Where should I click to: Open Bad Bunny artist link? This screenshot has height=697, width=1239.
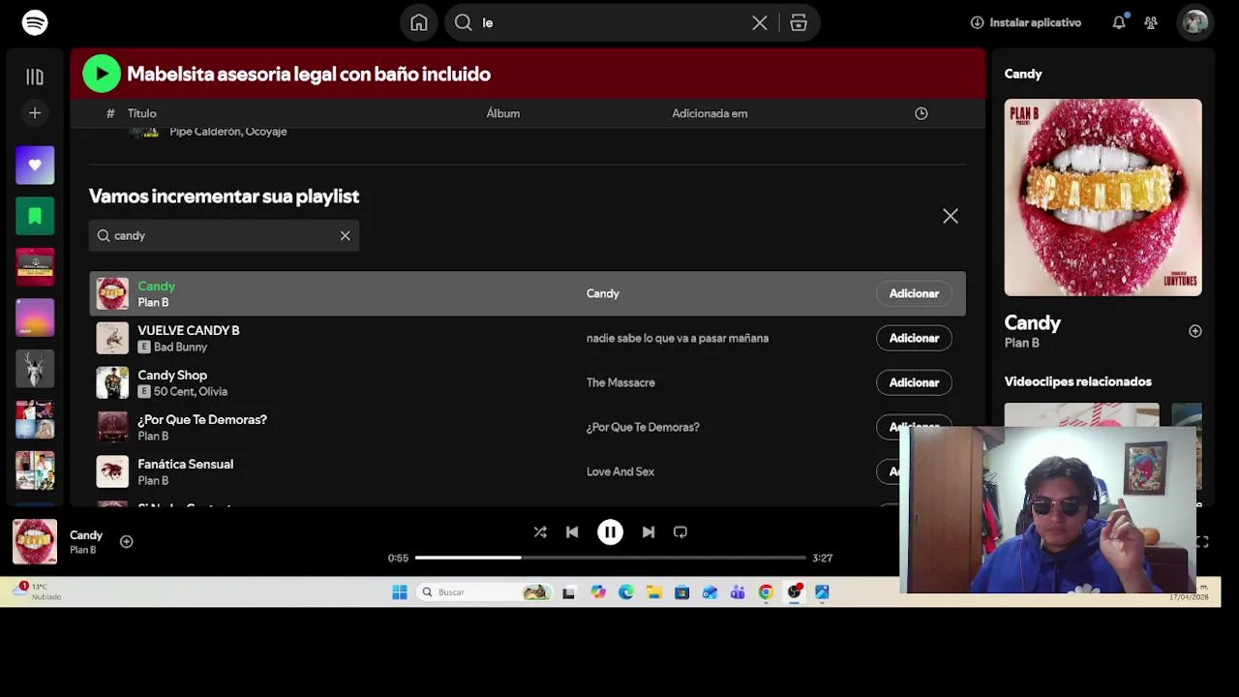[x=180, y=347]
